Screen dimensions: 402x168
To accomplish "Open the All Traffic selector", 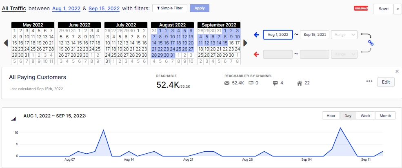I will tap(14, 8).
